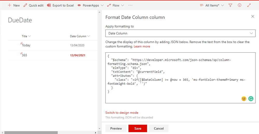Image resolution: width=259 pixels, height=134 pixels.
Task: Open the Date Column header dropdown
Action: coord(88,36)
